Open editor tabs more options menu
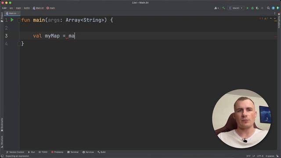 (x=275, y=13)
